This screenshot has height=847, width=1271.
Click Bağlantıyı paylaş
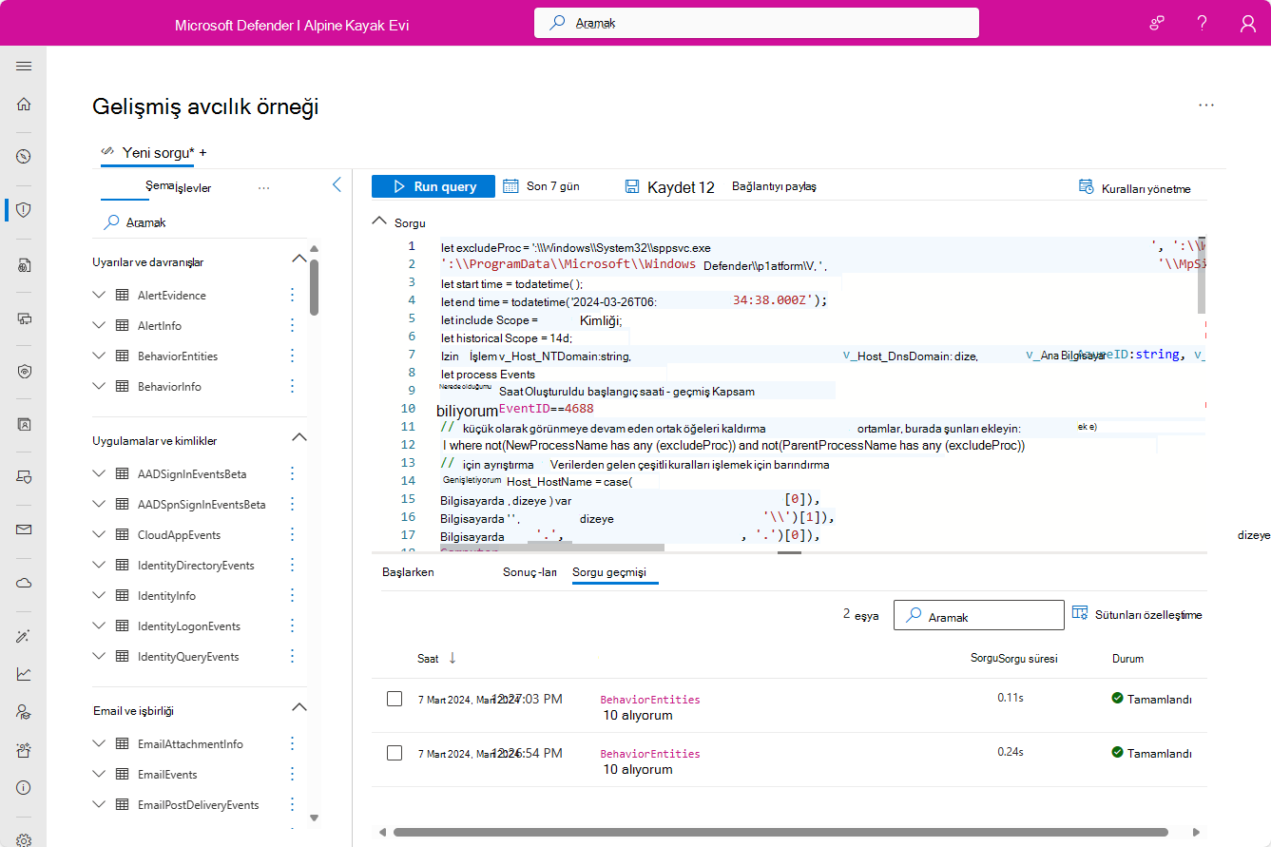[x=774, y=186]
